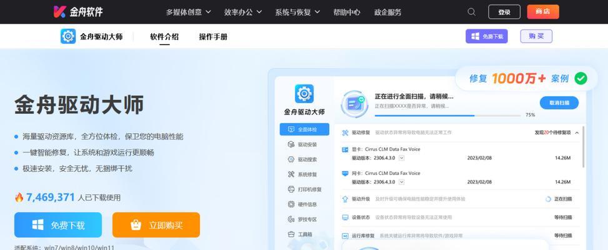Click the 运行库修复 icon
The image size is (608, 250).
pyautogui.click(x=345, y=236)
